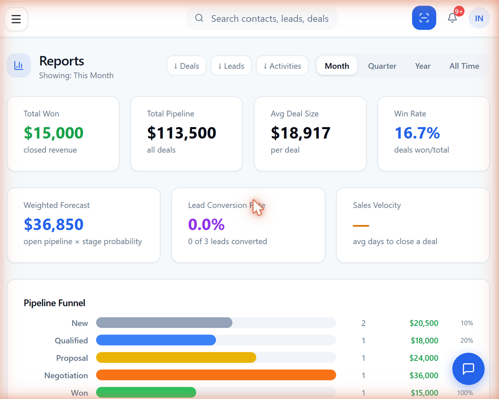
Task: Click the Weighted Forecast card
Action: tap(84, 225)
